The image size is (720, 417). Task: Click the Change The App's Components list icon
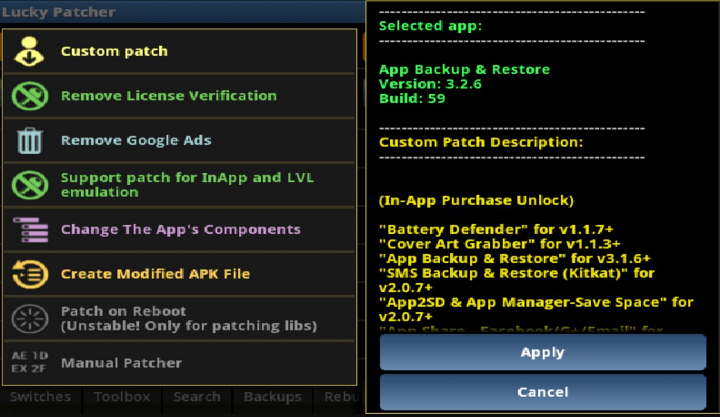pos(30,230)
